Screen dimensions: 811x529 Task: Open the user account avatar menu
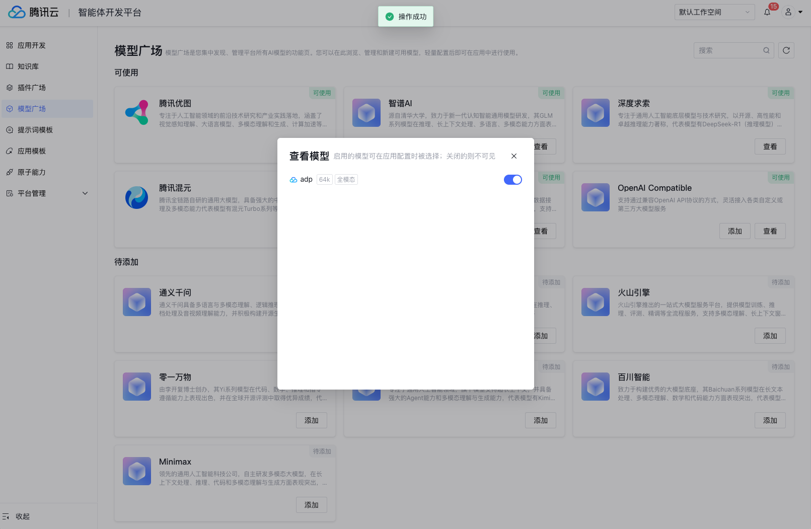(x=788, y=12)
